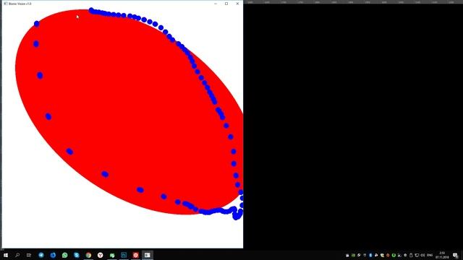This screenshot has width=463, height=260.
Task: Open the green power tray icon
Action: 394,255
